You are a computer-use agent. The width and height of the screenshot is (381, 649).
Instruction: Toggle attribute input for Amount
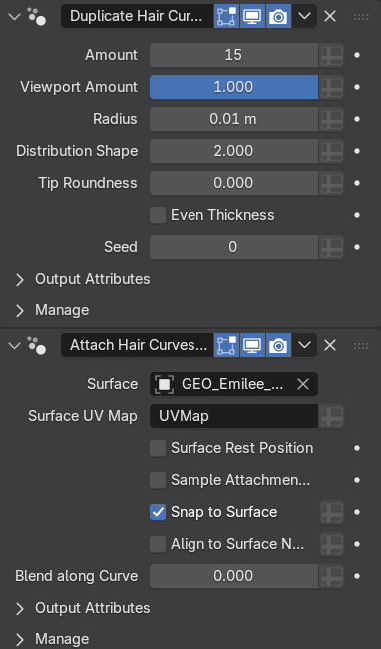tap(332, 55)
